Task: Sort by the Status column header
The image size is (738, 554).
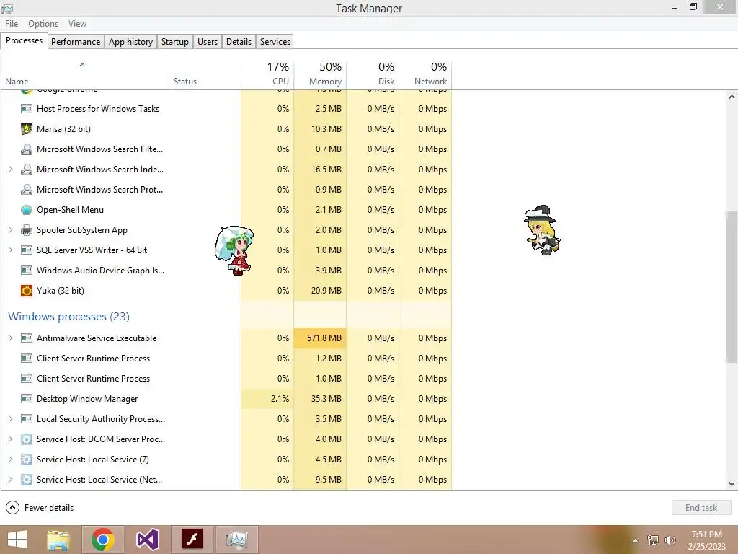Action: point(205,75)
